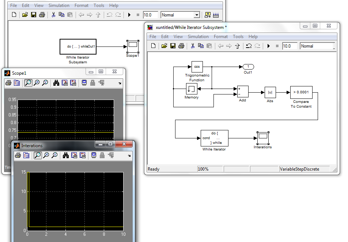Toggle Zoom magnifier tool in Scope1 toolbar
The image size is (348, 242).
click(28, 83)
